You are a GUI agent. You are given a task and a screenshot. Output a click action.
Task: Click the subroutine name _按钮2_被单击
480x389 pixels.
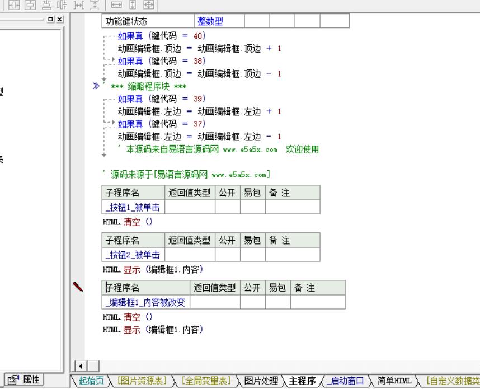(133, 255)
